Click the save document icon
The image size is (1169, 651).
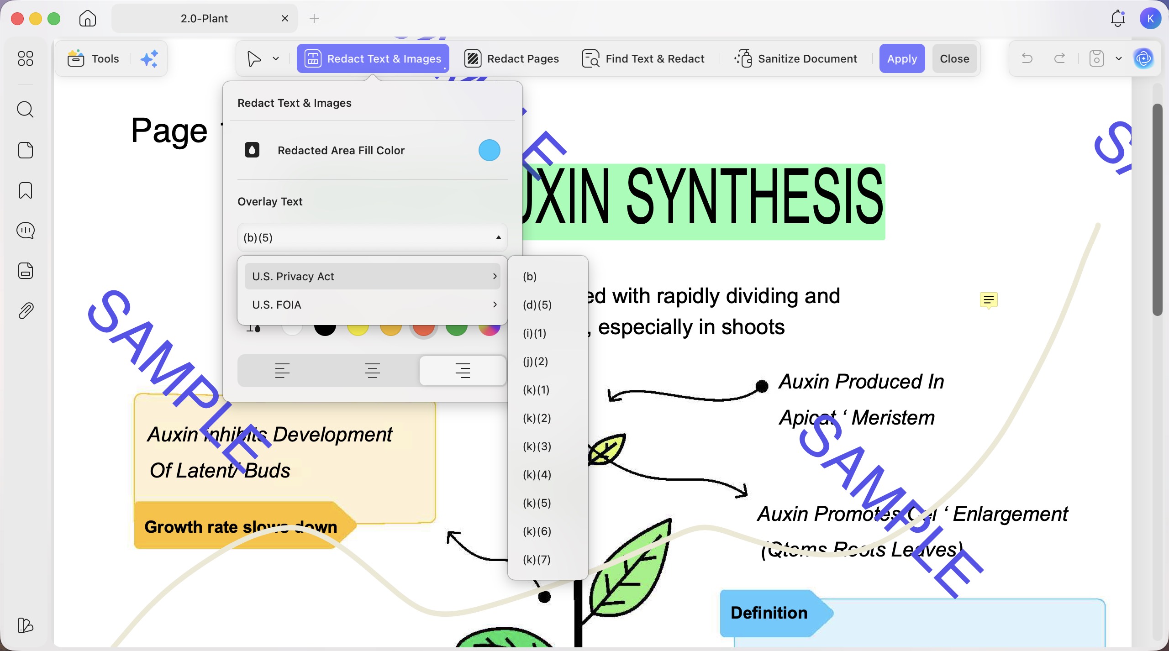pos(1097,58)
